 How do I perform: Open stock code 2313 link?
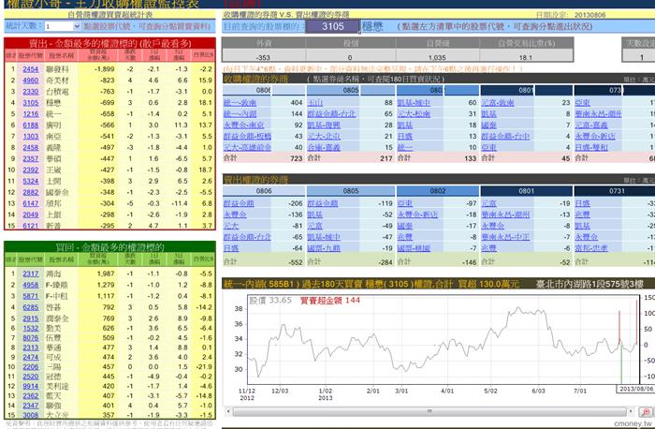(31, 348)
